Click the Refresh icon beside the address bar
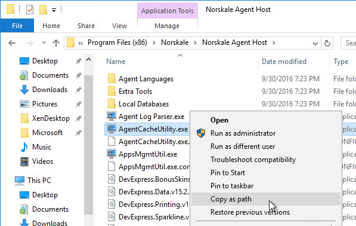356x226 pixels. pos(327,43)
